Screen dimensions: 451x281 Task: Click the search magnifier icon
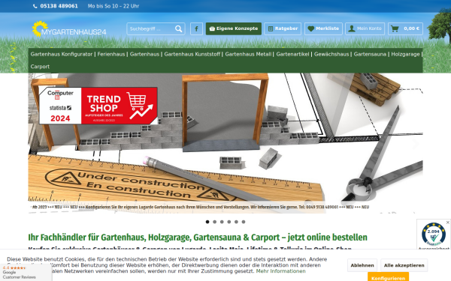coord(179,28)
